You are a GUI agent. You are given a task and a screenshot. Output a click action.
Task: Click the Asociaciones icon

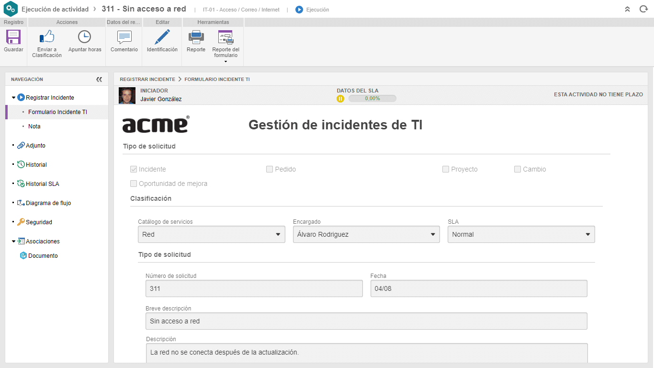[x=21, y=241]
